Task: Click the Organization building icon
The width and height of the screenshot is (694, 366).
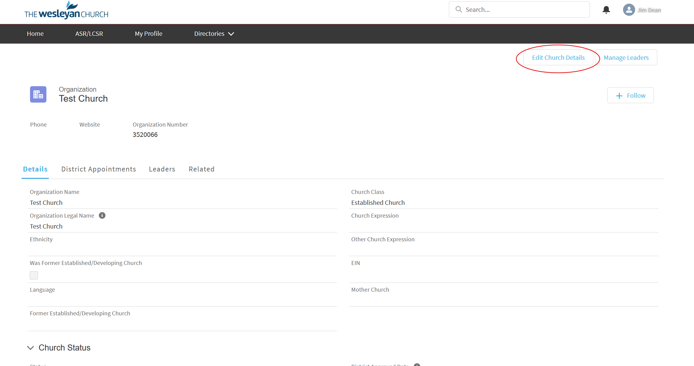Action: (x=38, y=94)
